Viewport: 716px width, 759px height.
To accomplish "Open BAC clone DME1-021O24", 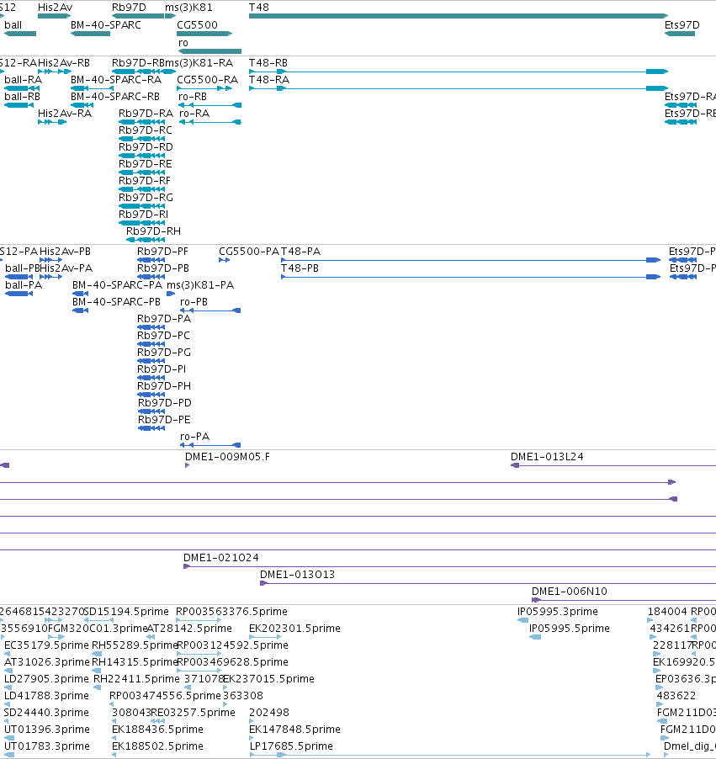I will [x=450, y=566].
